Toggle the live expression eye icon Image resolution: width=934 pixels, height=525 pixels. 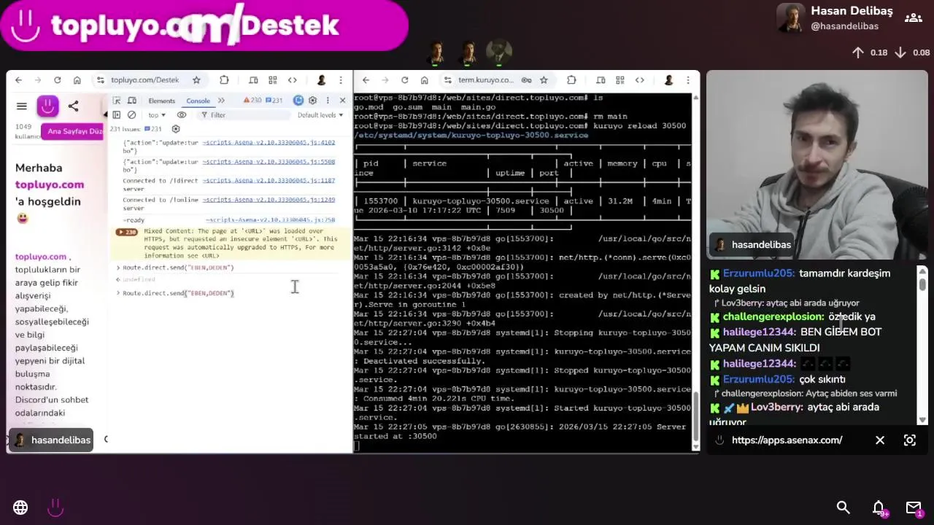click(x=182, y=115)
